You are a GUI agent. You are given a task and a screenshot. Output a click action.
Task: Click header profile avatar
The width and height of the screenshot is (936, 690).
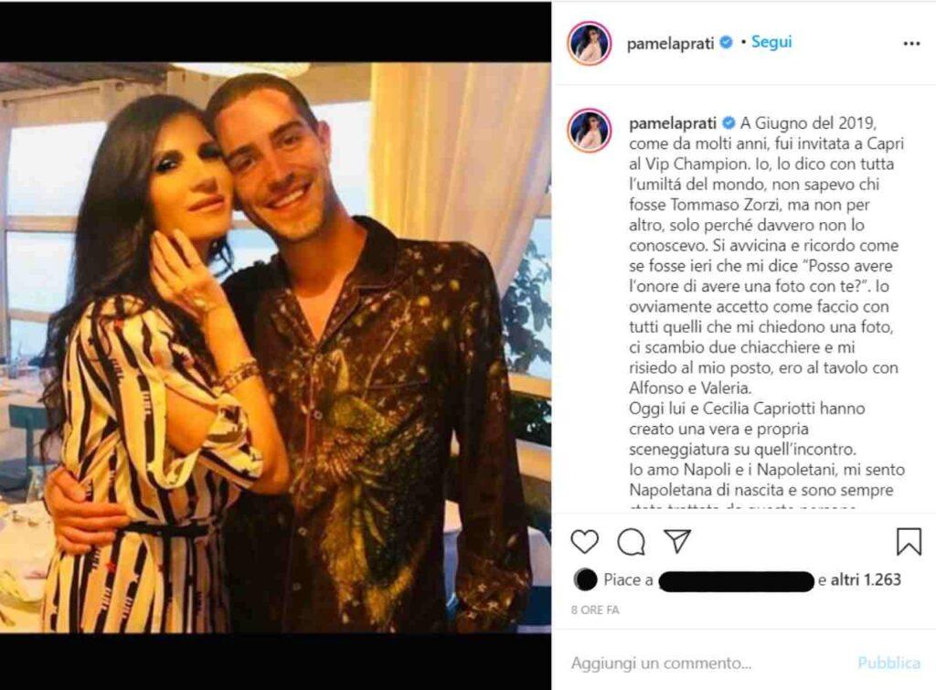(x=590, y=43)
